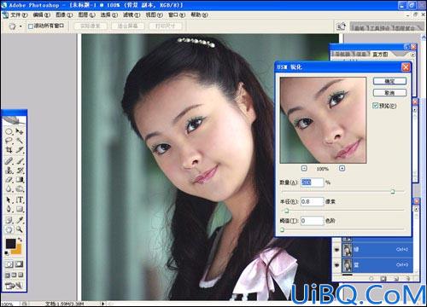Click the 适合屏幕 button
427x307 pixels.
click(127, 26)
